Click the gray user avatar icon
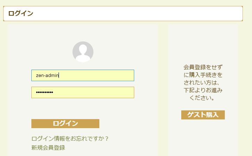Image resolution: width=252 pixels, height=156 pixels. click(x=83, y=52)
